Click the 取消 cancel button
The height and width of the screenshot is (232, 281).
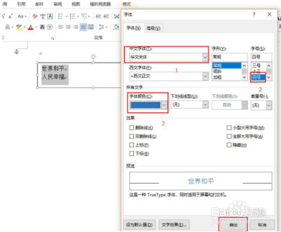pos(262,225)
